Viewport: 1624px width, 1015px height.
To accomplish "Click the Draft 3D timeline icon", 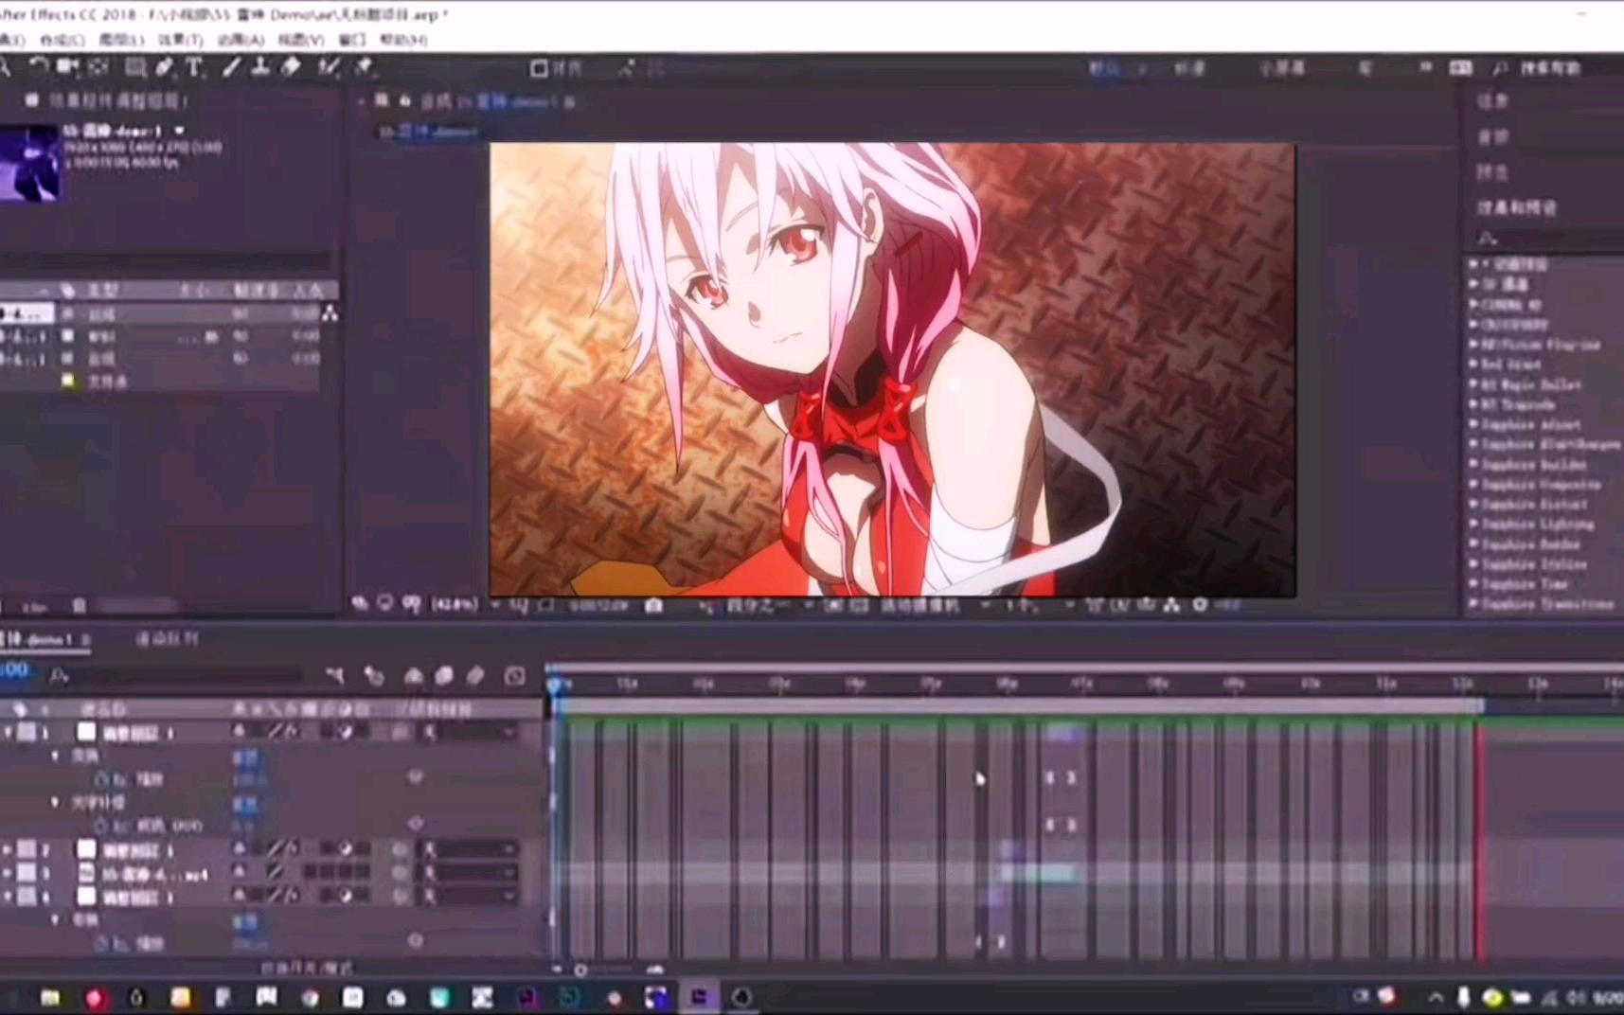I will [x=374, y=675].
